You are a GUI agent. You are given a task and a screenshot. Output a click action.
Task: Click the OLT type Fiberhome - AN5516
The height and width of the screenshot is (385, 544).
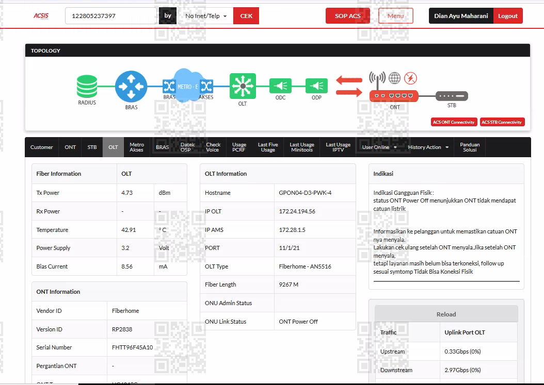tap(305, 266)
